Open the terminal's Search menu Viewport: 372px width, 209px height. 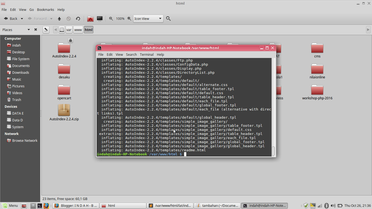coord(131,54)
